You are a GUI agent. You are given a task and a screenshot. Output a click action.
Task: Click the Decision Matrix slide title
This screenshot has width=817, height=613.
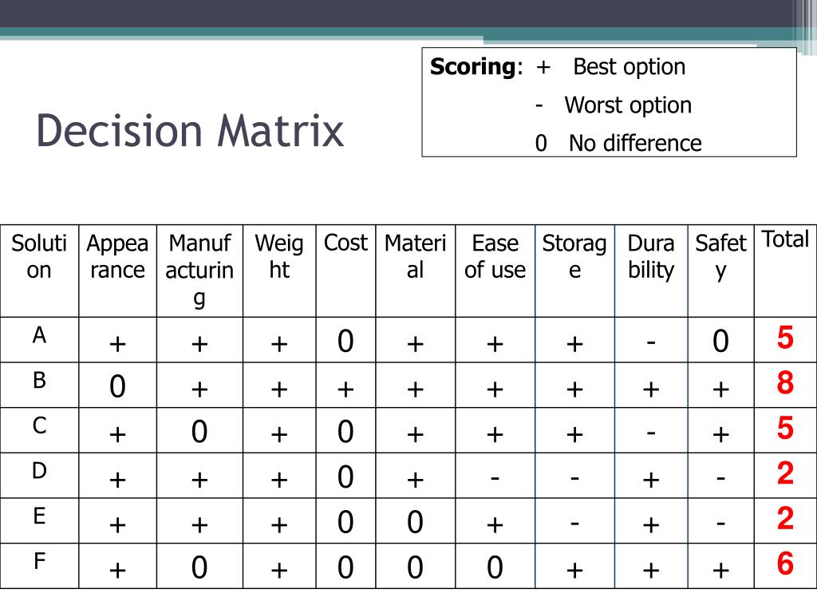[x=190, y=130]
